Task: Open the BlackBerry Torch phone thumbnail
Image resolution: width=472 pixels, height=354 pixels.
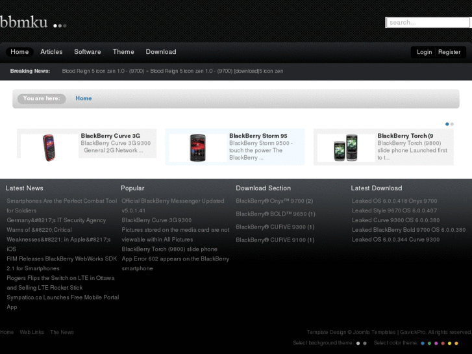Action: pos(345,147)
